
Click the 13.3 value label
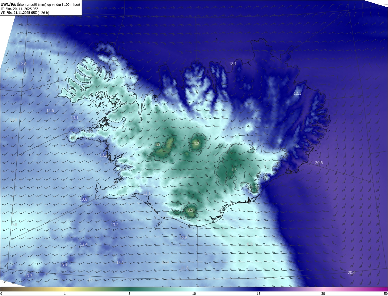point(28,276)
